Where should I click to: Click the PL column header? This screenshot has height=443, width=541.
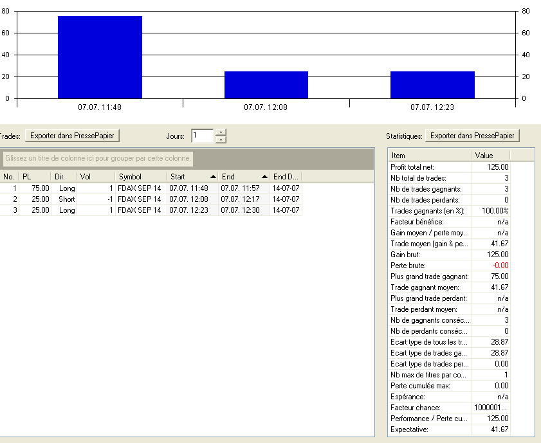pyautogui.click(x=34, y=176)
